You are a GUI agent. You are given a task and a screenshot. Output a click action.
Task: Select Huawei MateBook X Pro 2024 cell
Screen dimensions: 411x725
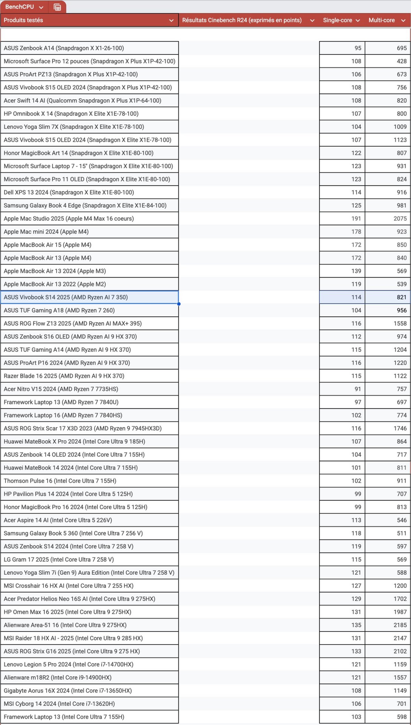[x=89, y=442]
